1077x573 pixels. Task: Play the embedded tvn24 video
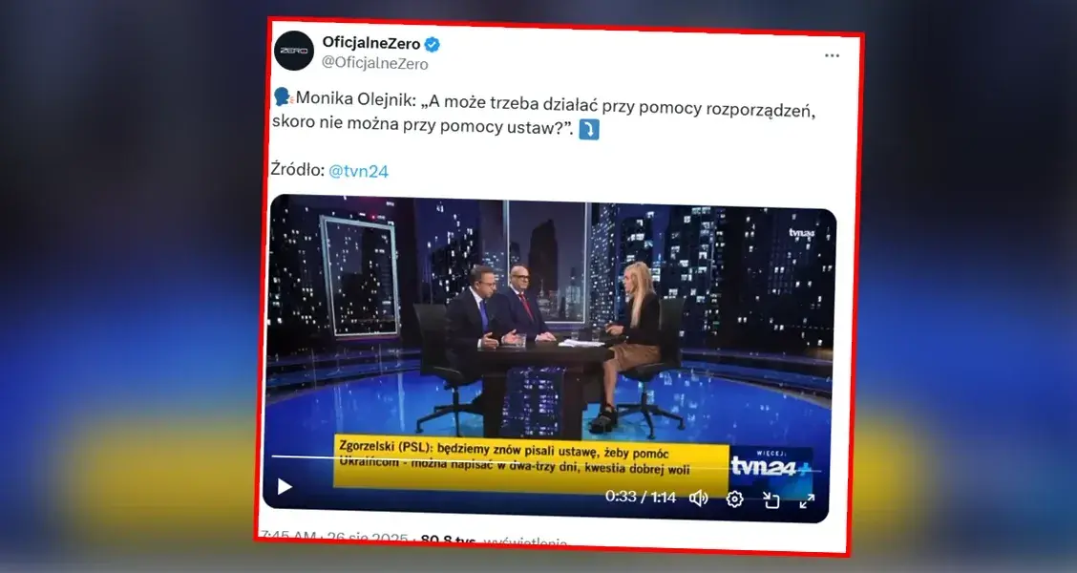click(284, 486)
